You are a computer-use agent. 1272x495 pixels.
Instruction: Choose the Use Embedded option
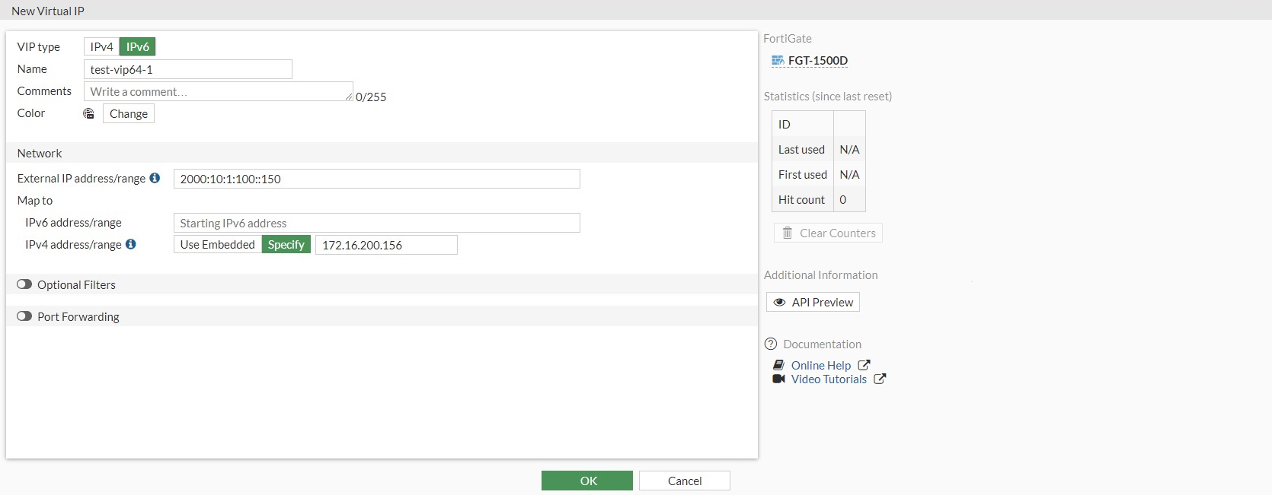[x=218, y=244]
